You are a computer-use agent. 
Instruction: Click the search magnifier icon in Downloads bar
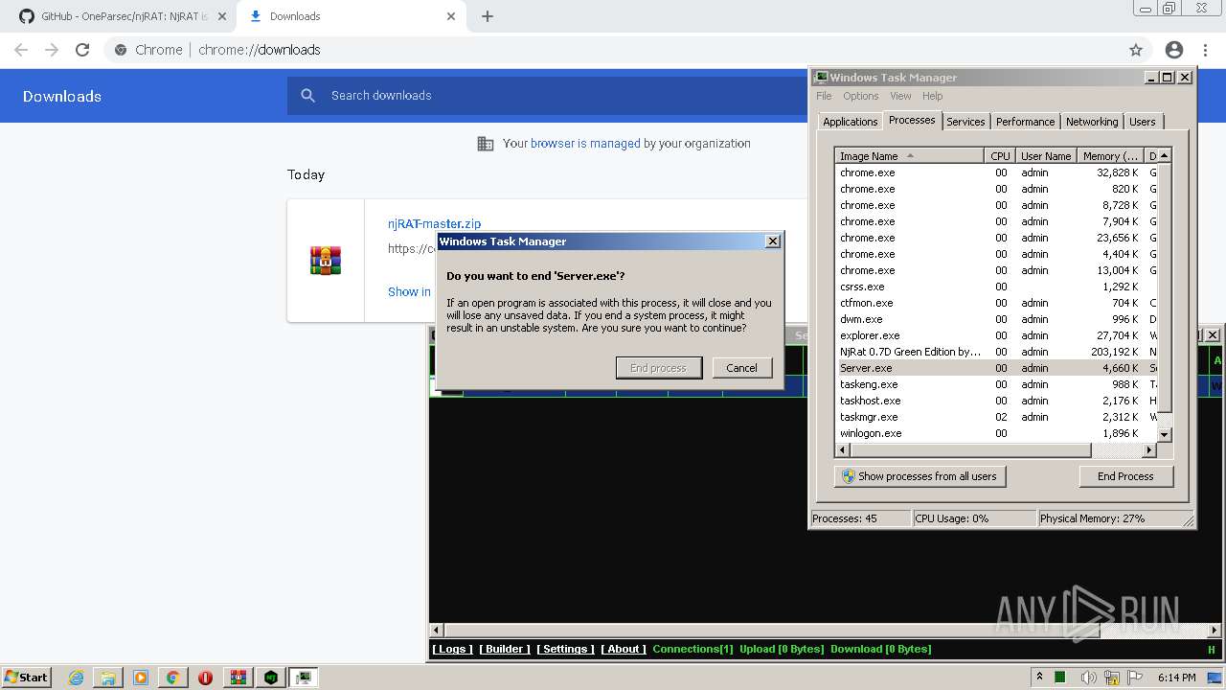coord(307,96)
